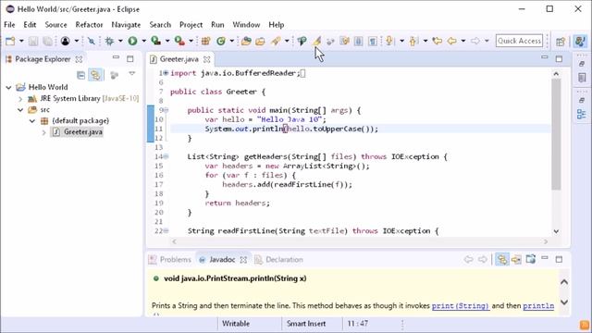The height and width of the screenshot is (333, 592).
Task: Minimize the Package Explorer view
Action: pyautogui.click(x=116, y=58)
